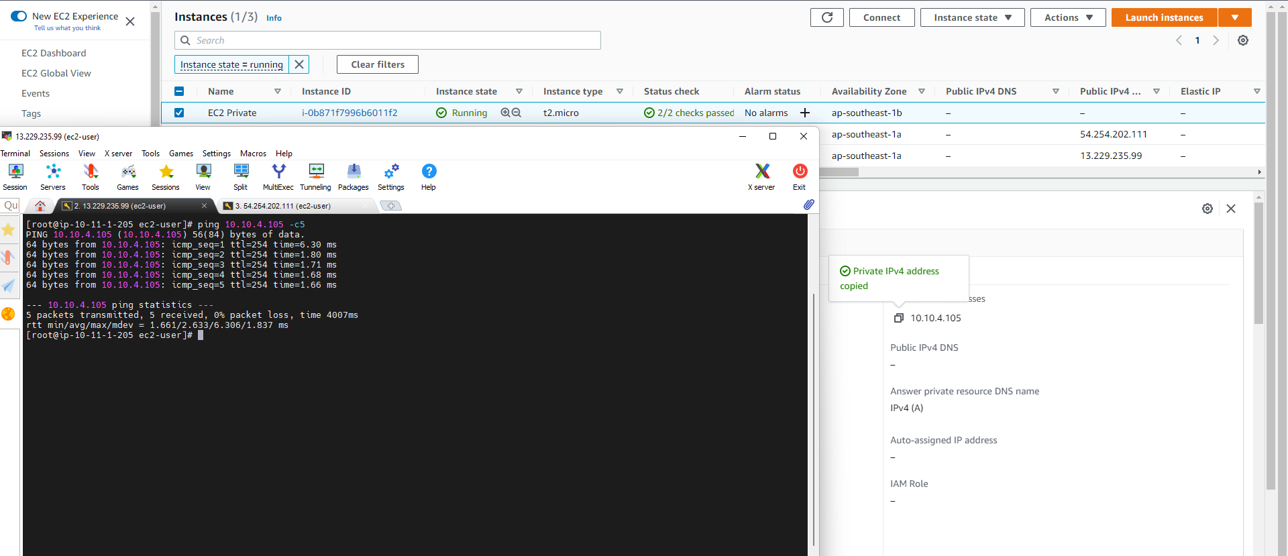Click the details panel vertical scrollbar
This screenshot has height=556, width=1288.
tap(1258, 263)
